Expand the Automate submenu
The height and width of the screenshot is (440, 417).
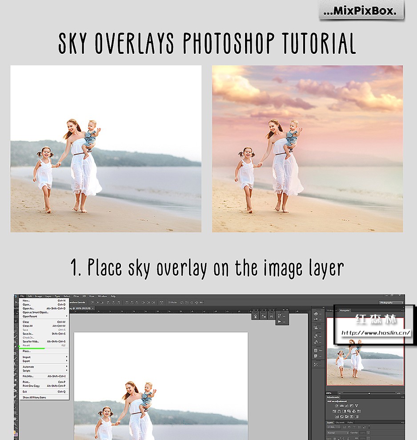click(44, 367)
